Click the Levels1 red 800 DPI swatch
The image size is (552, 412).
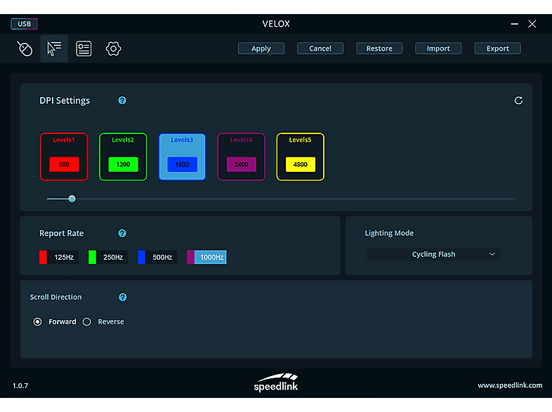coord(64,164)
